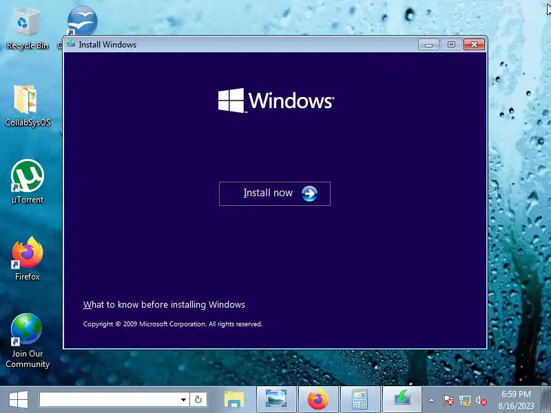Open What to know before installing Windows link

pyautogui.click(x=164, y=304)
